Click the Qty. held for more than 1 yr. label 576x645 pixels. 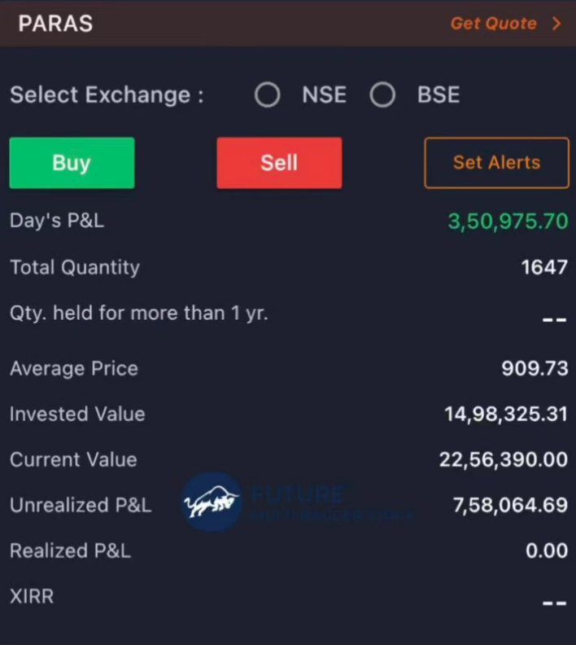[x=138, y=314]
